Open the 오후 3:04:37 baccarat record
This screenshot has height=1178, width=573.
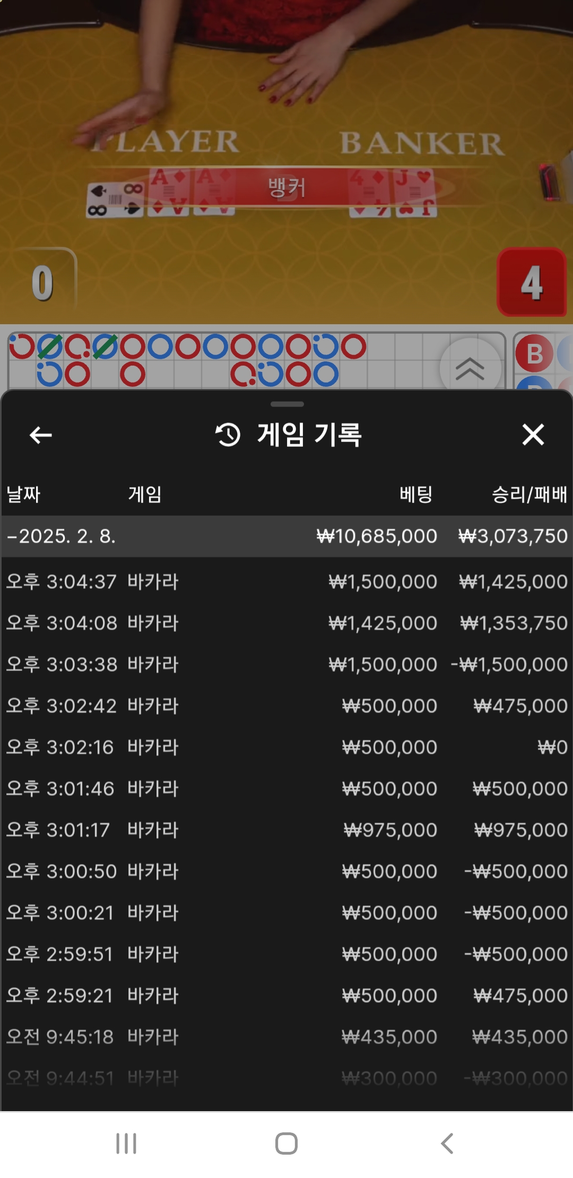click(x=286, y=582)
